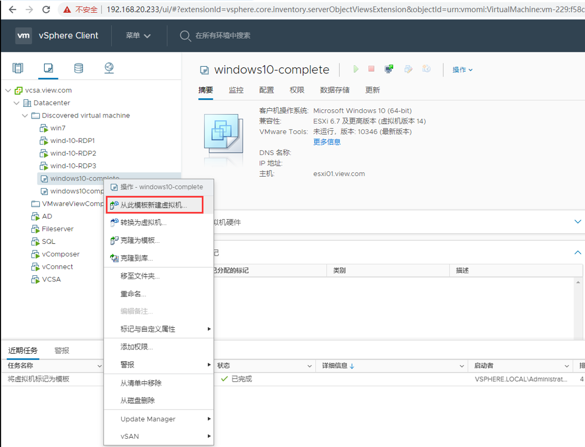Go back in the browser

click(13, 9)
